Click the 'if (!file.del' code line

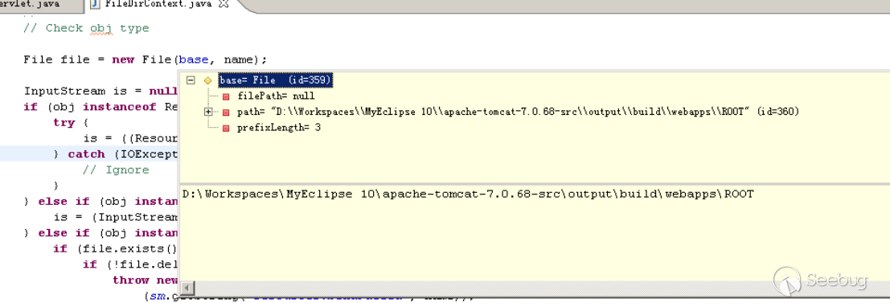click(x=130, y=264)
